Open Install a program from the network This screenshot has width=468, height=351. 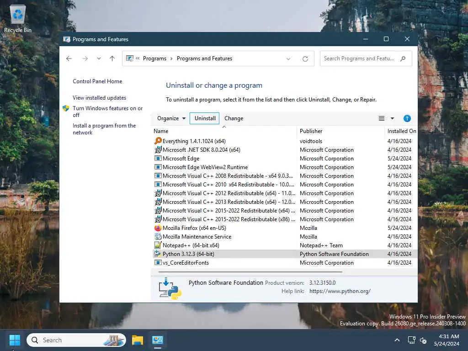pos(104,129)
